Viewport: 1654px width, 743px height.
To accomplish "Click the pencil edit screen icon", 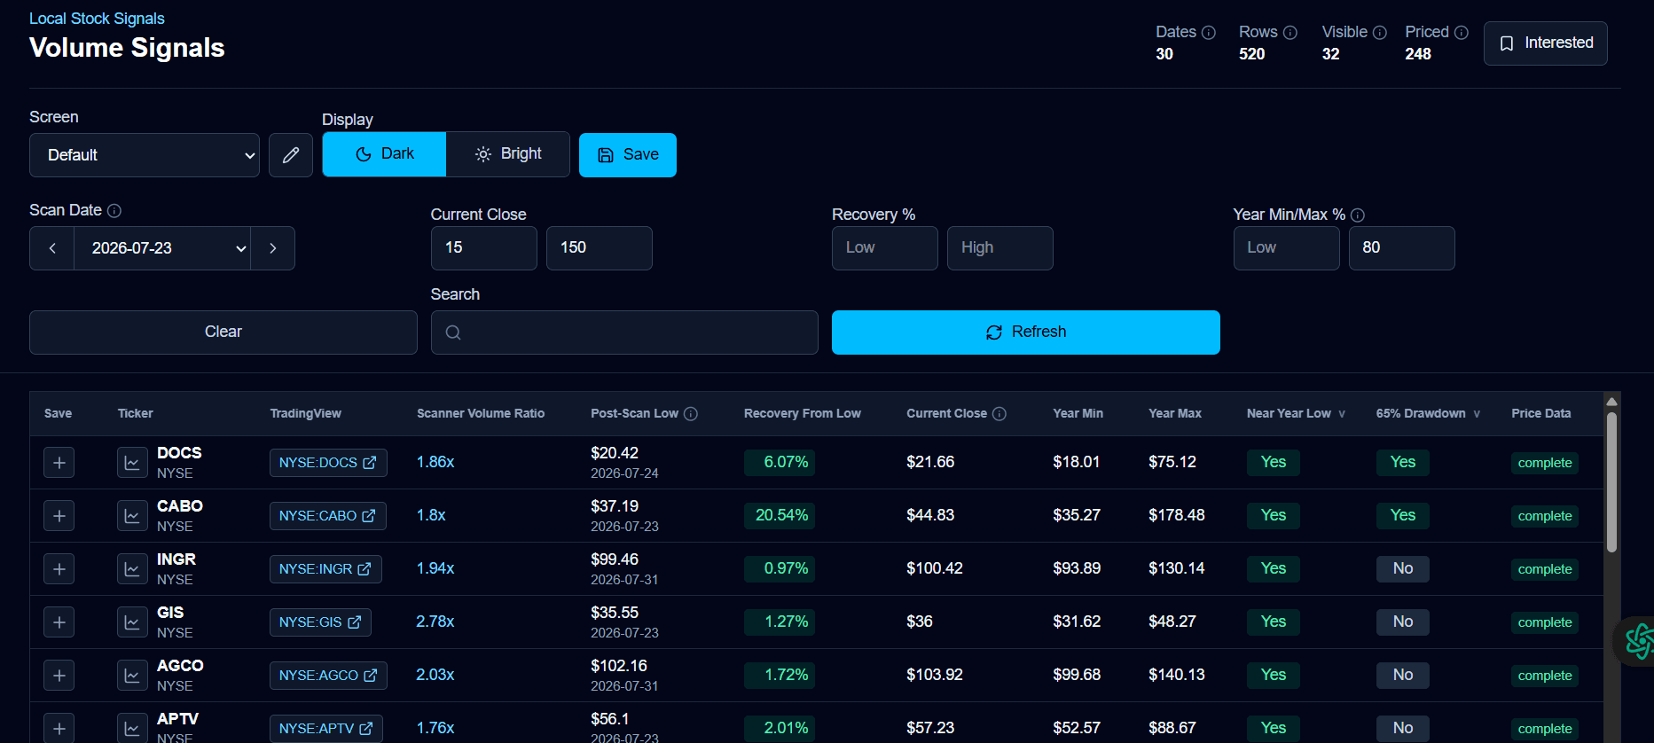I will [x=291, y=155].
